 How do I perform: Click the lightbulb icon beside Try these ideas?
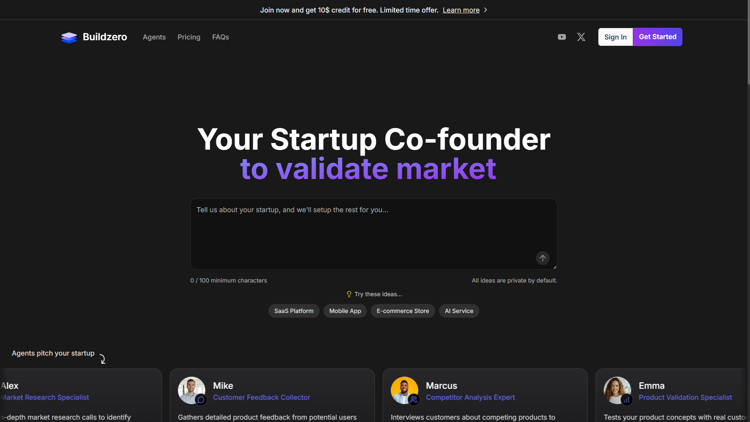pos(349,294)
